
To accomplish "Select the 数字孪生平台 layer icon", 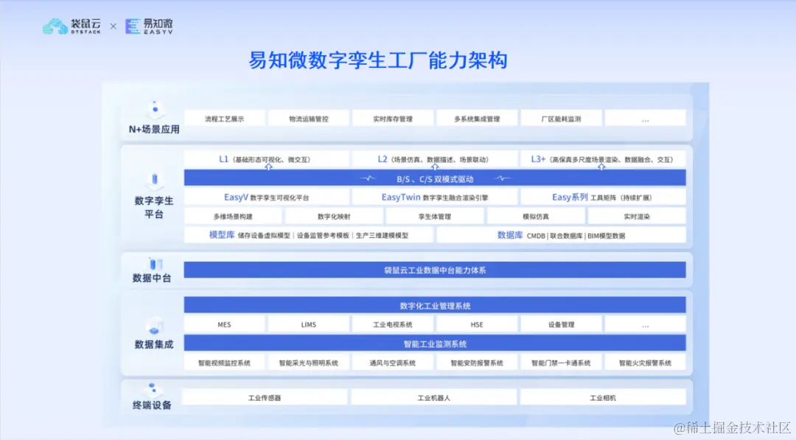I will coord(155,181).
